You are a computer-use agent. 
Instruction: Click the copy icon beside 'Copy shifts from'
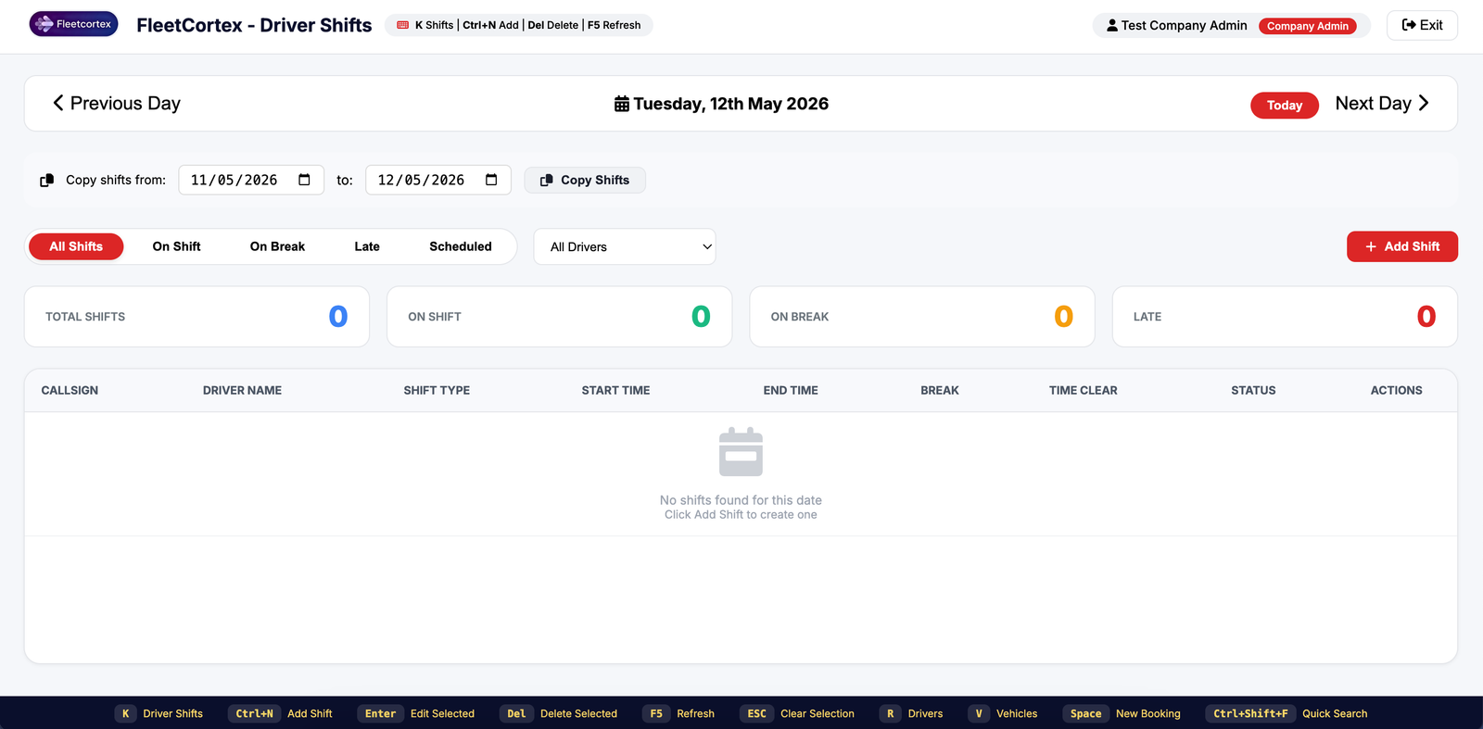pyautogui.click(x=47, y=180)
